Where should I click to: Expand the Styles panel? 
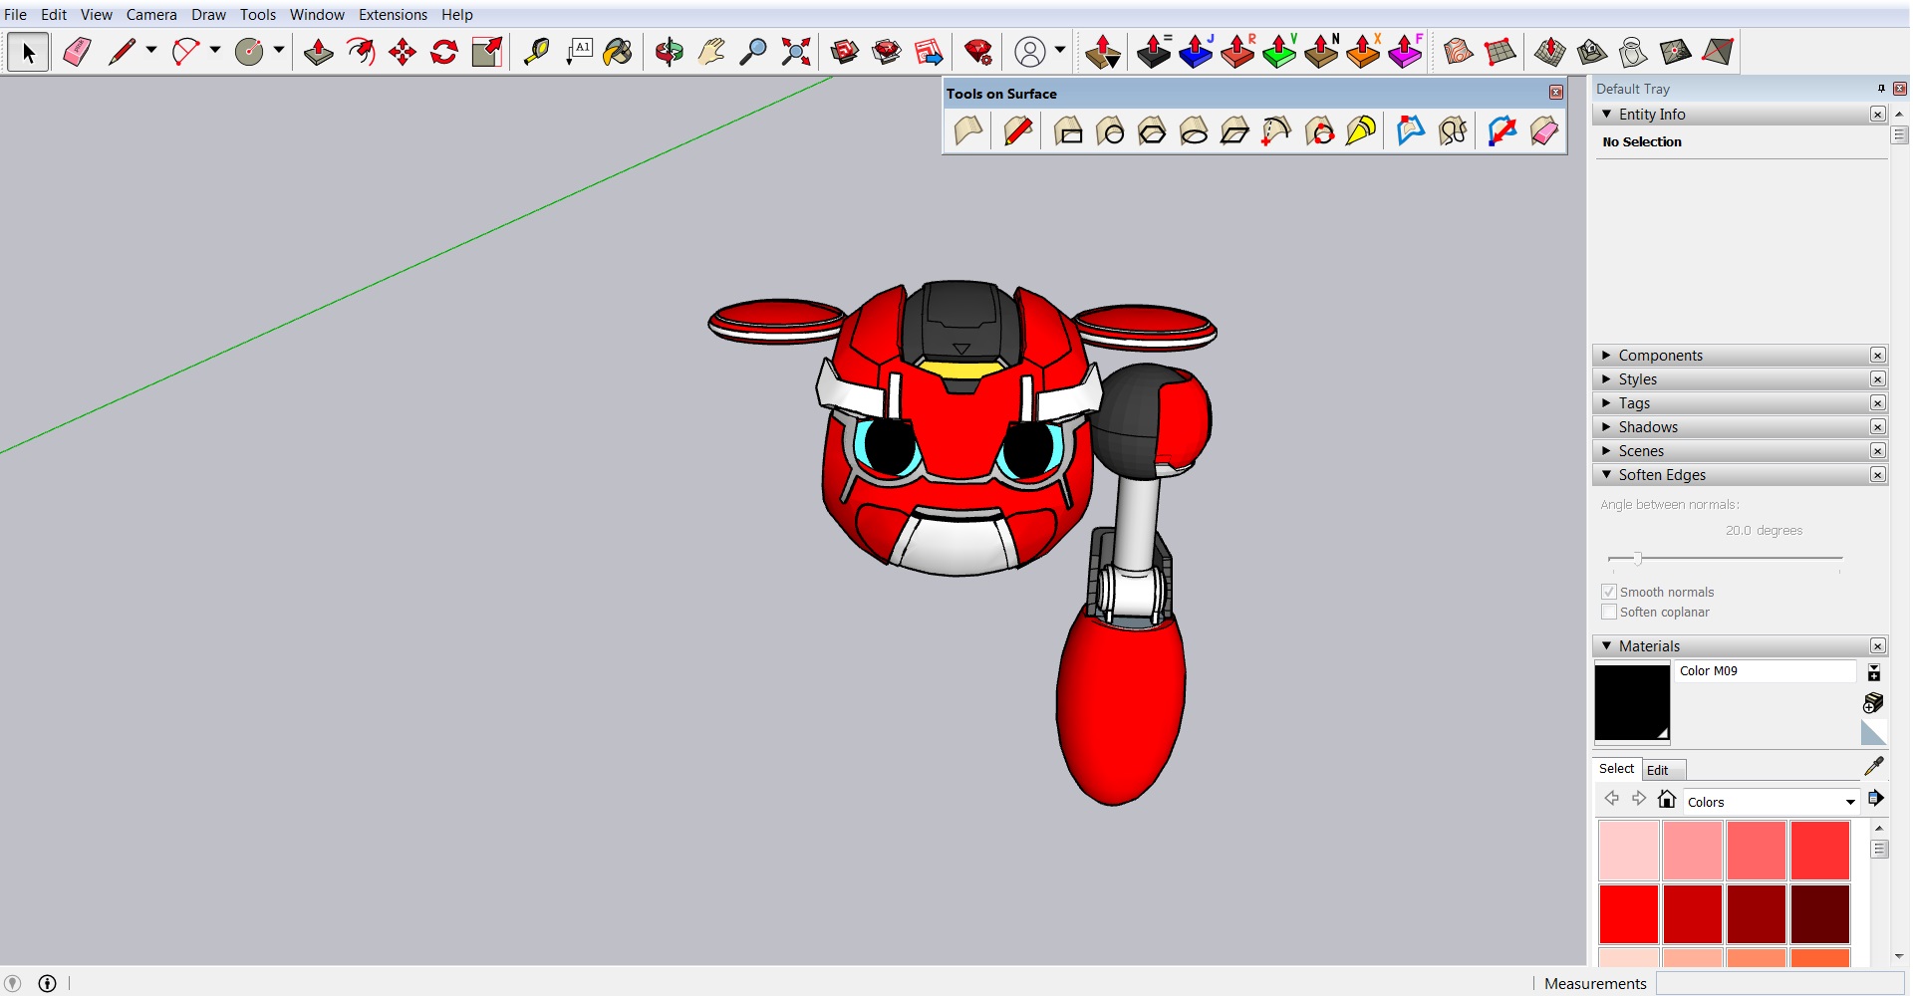click(x=1740, y=379)
